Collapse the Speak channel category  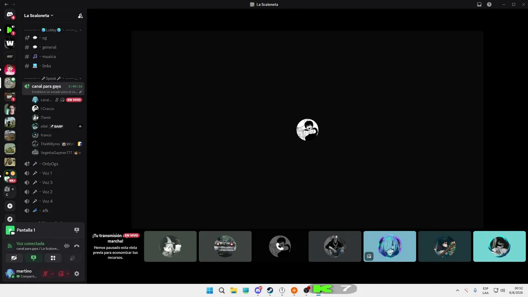point(53,78)
